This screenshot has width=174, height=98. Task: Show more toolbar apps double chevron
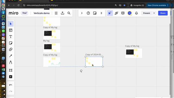101,13
